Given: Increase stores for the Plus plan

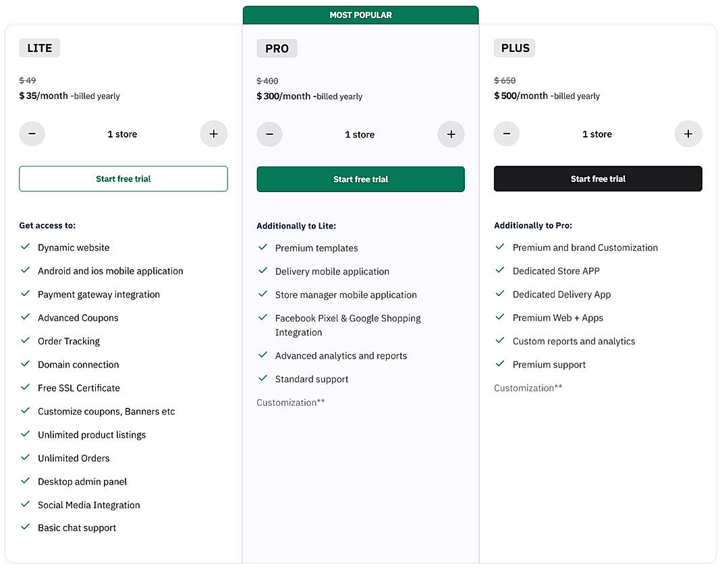Looking at the screenshot, I should tap(688, 133).
